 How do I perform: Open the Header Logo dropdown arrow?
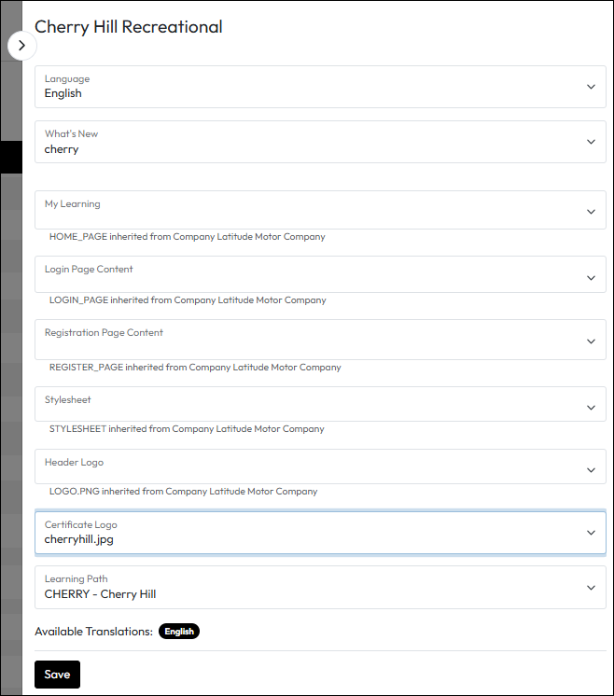pos(591,470)
